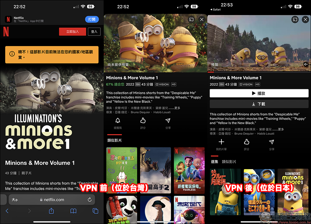Tap the Safari bookmarks icon
The height and width of the screenshot is (224, 311).
pos(73,211)
